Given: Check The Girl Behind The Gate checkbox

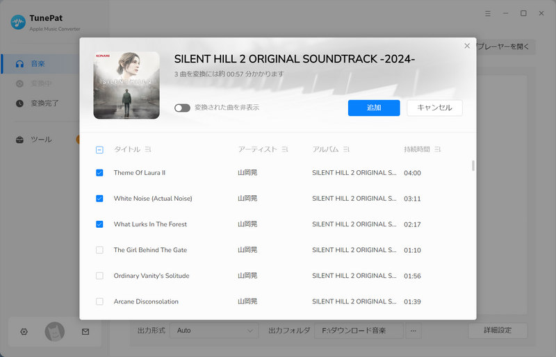Looking at the screenshot, I should pyautogui.click(x=99, y=250).
